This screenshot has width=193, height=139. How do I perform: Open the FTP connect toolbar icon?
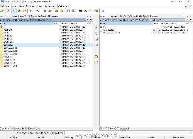[x=68, y=11]
